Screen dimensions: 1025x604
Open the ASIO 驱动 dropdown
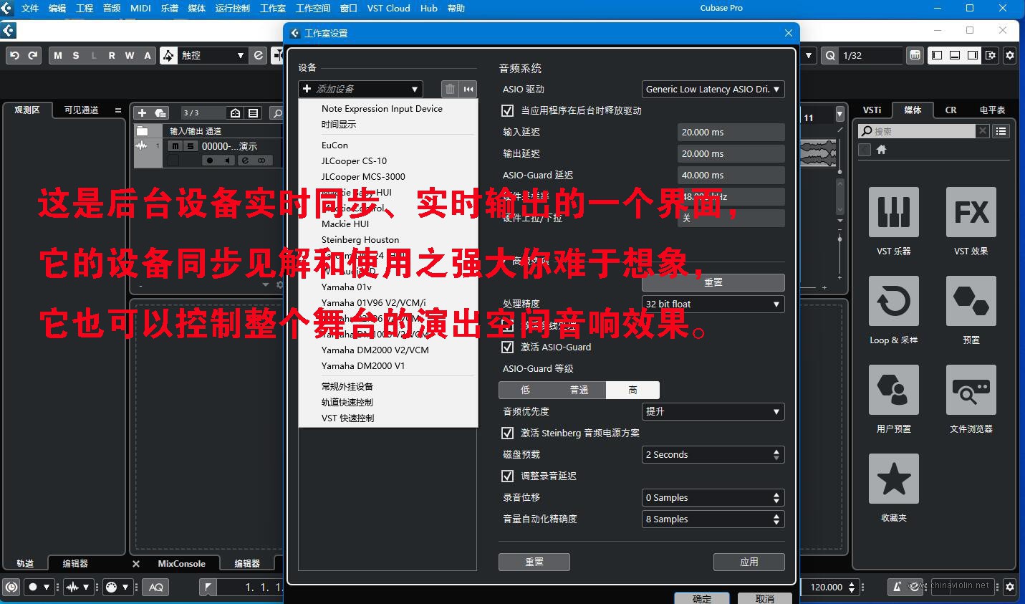tap(713, 89)
